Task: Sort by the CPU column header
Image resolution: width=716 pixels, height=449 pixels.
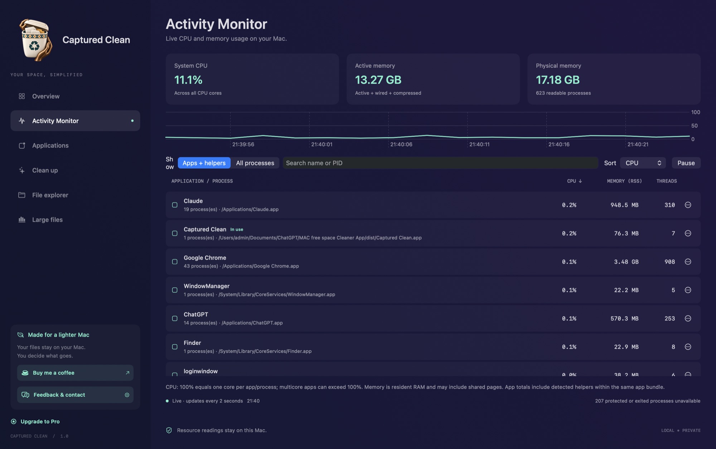Action: pos(574,181)
